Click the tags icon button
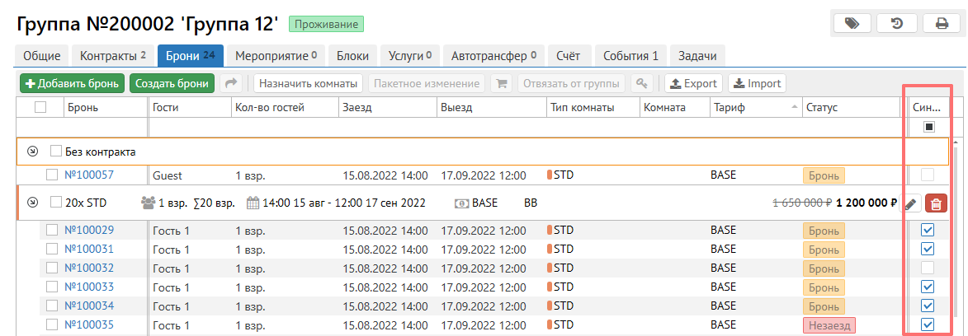The height and width of the screenshot is (336, 968). [x=852, y=24]
